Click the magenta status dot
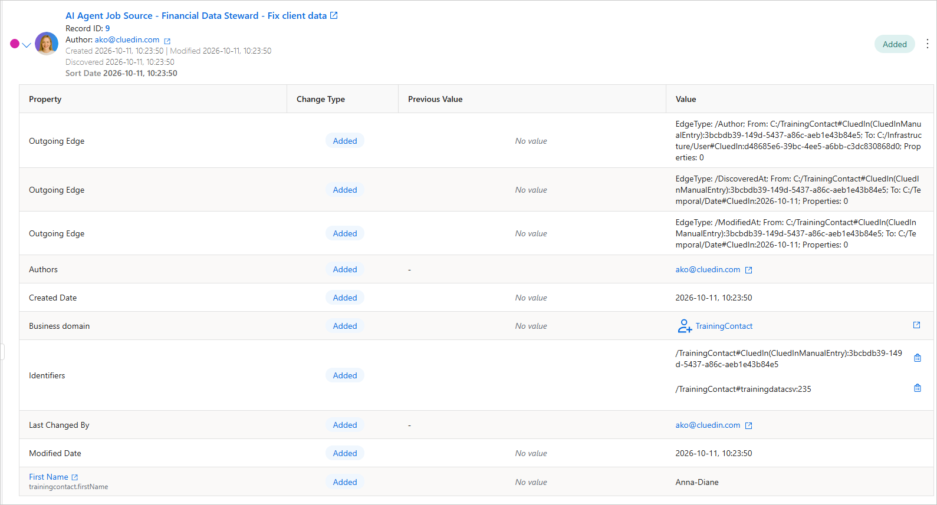This screenshot has width=937, height=505. (15, 44)
